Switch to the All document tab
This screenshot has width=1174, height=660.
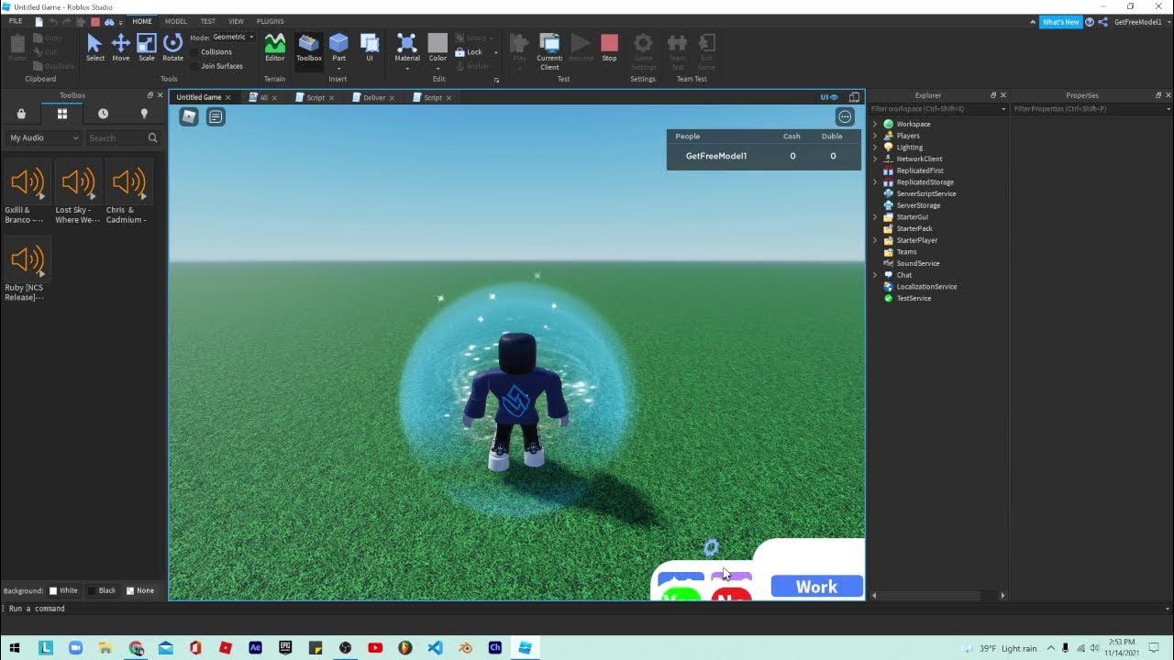[x=263, y=97]
